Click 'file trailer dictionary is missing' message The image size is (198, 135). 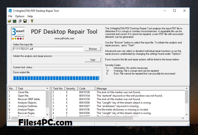(122, 110)
